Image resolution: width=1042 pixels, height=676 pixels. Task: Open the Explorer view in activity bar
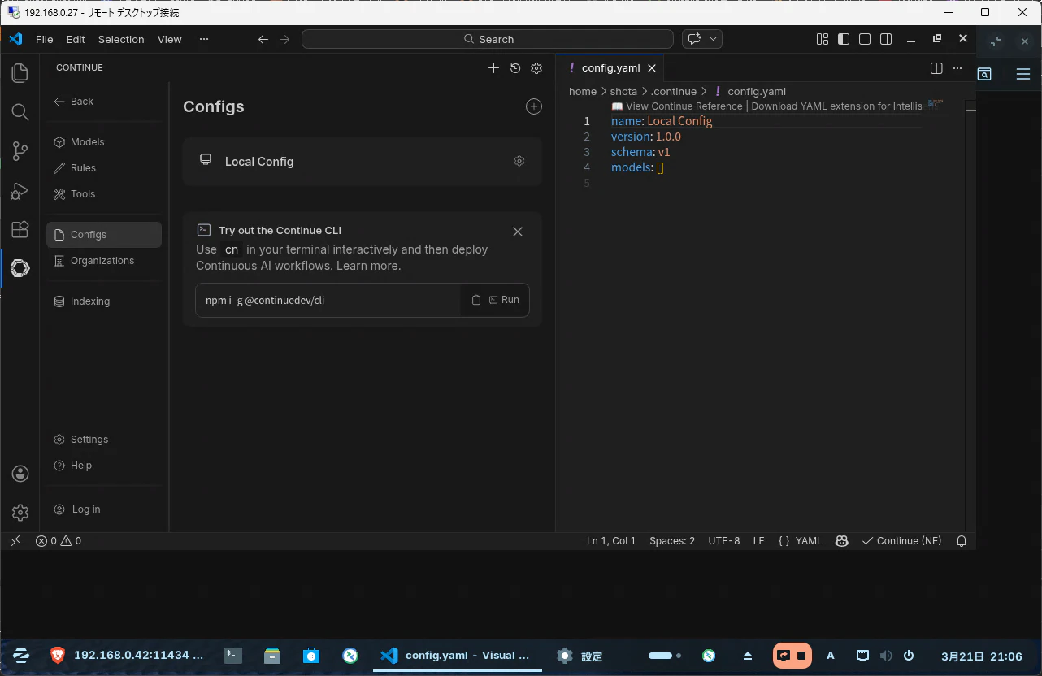click(x=20, y=73)
